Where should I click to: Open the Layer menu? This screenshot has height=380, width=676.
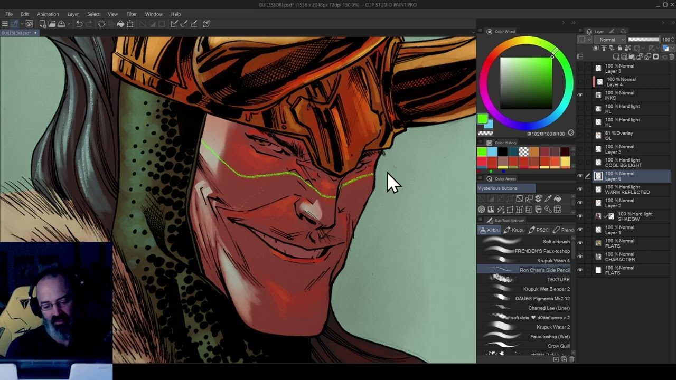[x=73, y=14]
